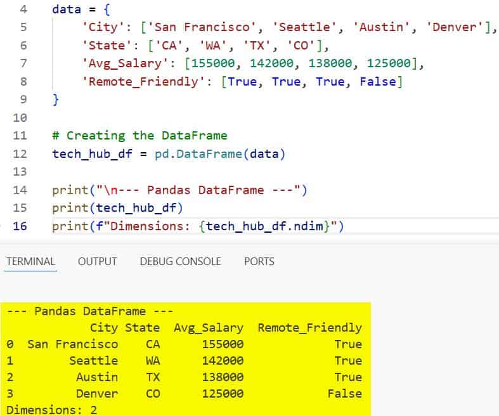Click the 'Remote_Friendly' dictionary key

click(143, 82)
